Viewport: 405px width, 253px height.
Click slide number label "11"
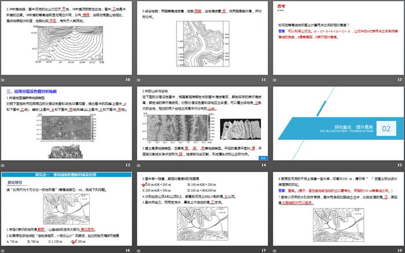pos(264,80)
